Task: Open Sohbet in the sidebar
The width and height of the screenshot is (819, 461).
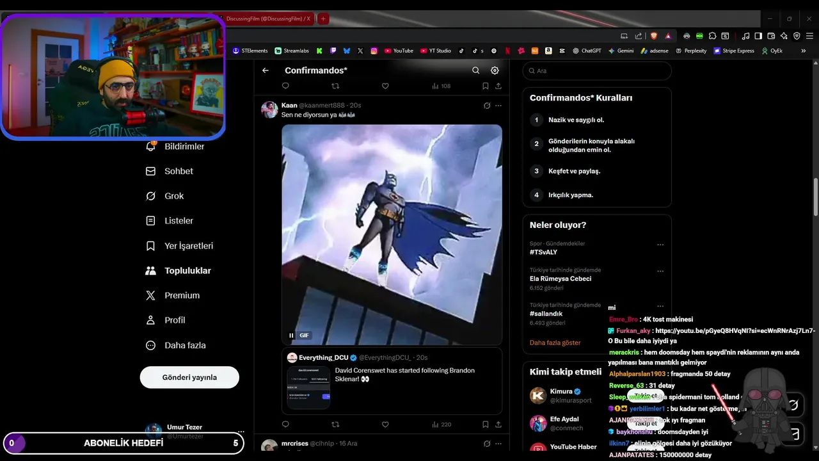Action: tap(170, 172)
